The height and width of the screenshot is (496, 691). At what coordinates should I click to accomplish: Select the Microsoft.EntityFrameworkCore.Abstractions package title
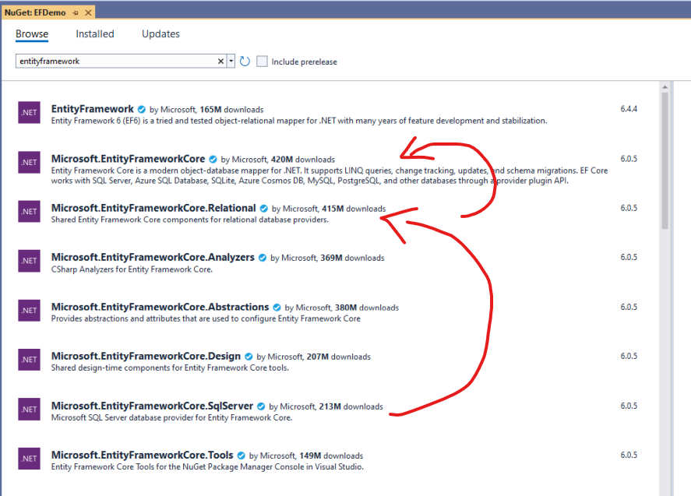pos(160,307)
